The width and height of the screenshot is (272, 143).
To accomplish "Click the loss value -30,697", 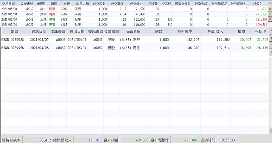I will (244, 40).
